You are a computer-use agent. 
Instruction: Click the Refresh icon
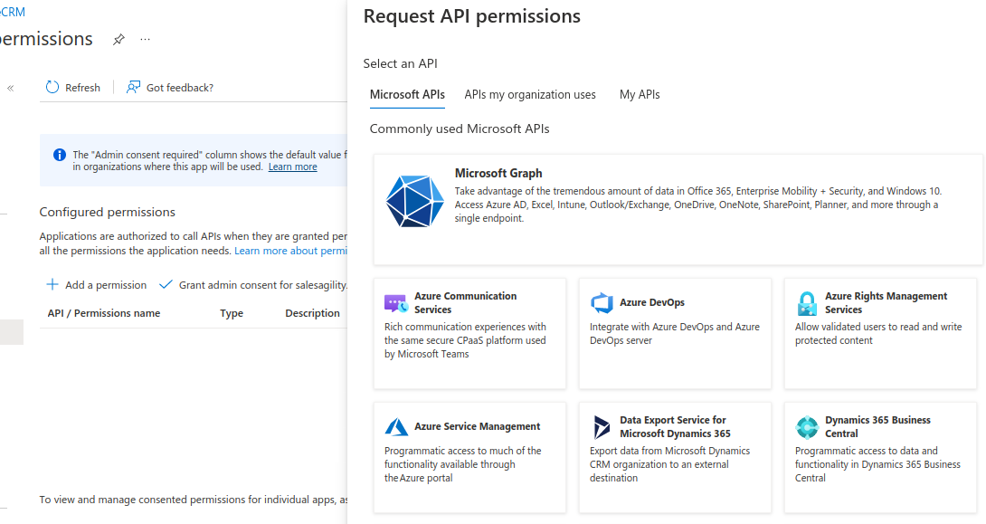pyautogui.click(x=52, y=87)
